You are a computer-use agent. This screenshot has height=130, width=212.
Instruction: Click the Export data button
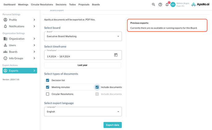coord(112,125)
